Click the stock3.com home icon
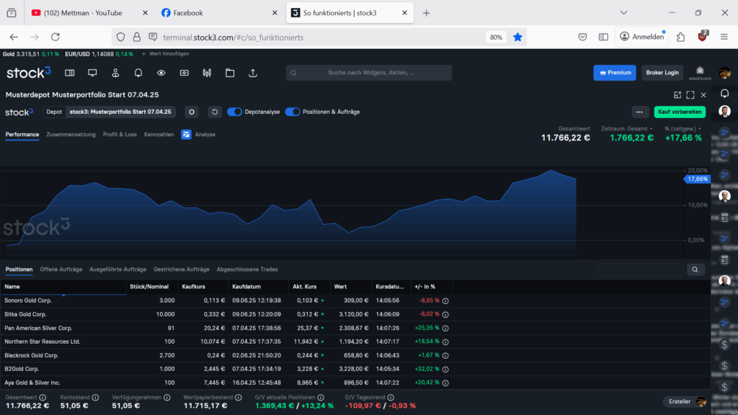Screen dimensions: 738x415 pos(700,73)
